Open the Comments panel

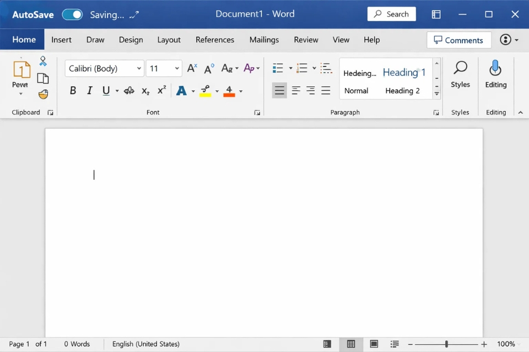[x=458, y=40]
